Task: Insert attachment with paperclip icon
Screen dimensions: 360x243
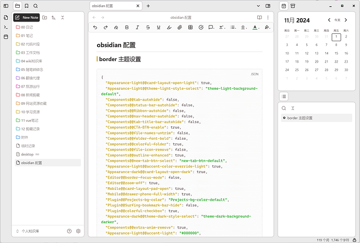Action: pyautogui.click(x=180, y=27)
